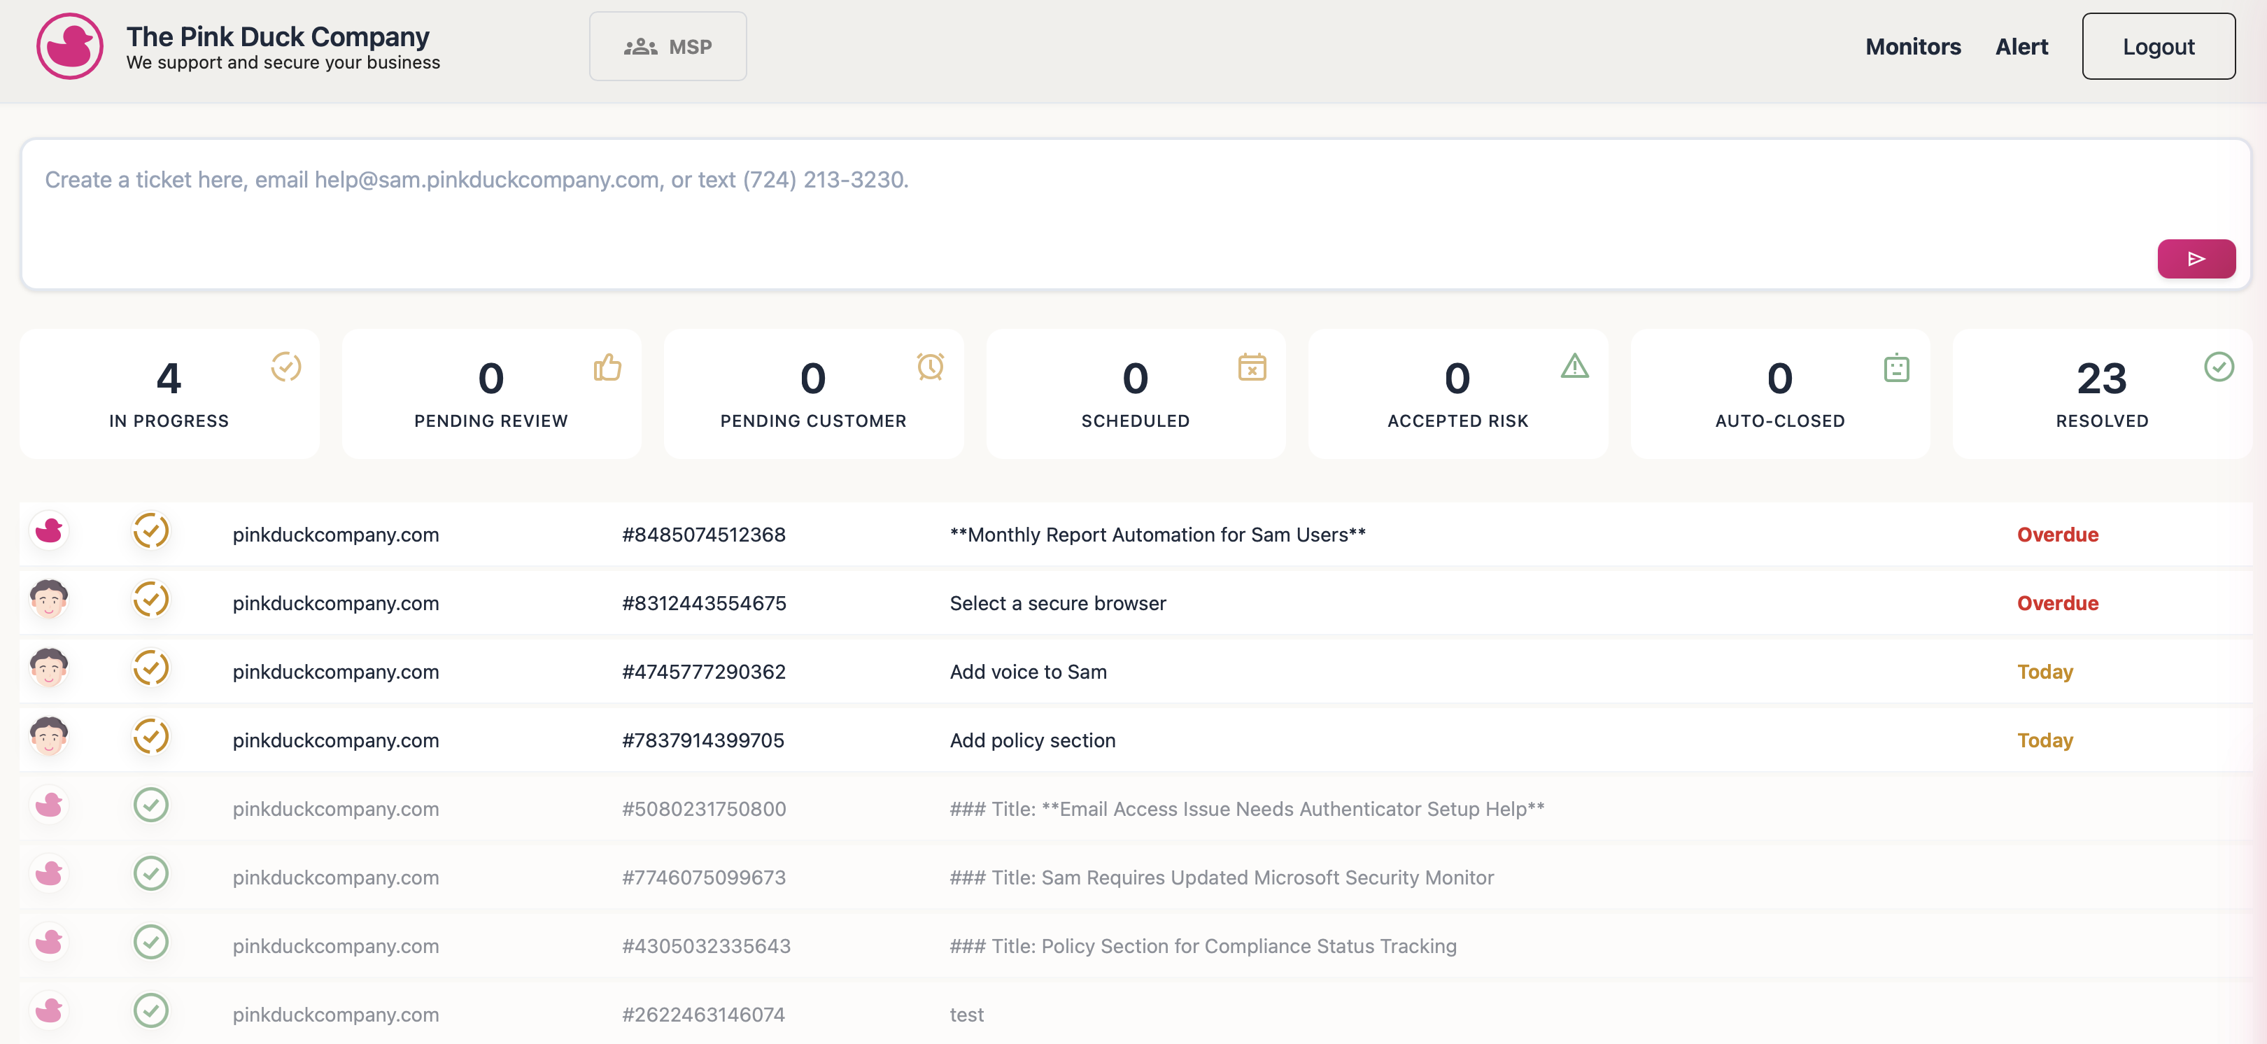Toggle status circle for ticket #8485074512368
This screenshot has height=1044, width=2267.
[x=150, y=531]
